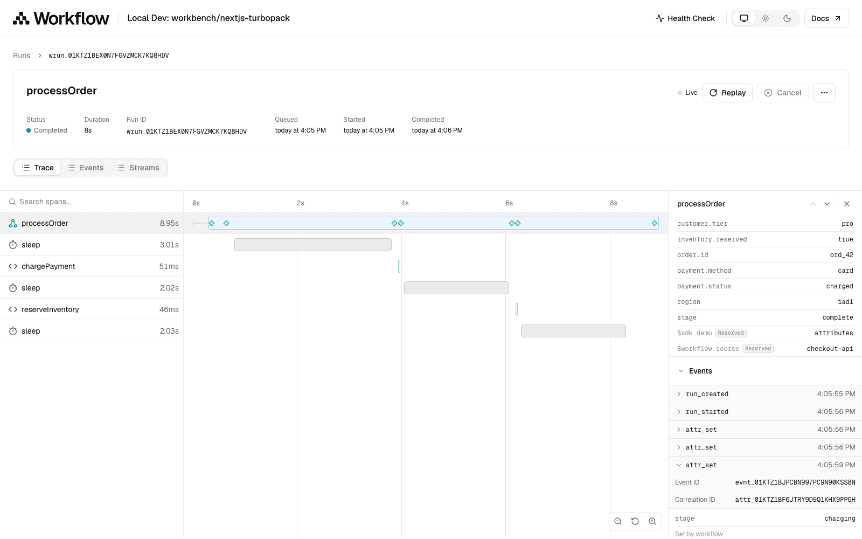Image resolution: width=862 pixels, height=539 pixels.
Task: Open the more options ellipsis menu
Action: click(x=824, y=93)
